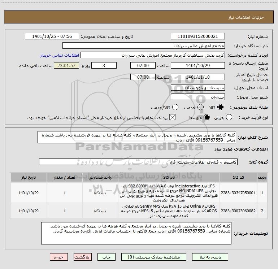Image resolution: width=278 pixels, height=269 pixels.
Task: Click need date 1401/10/29 in row 1
Action: [29, 193]
